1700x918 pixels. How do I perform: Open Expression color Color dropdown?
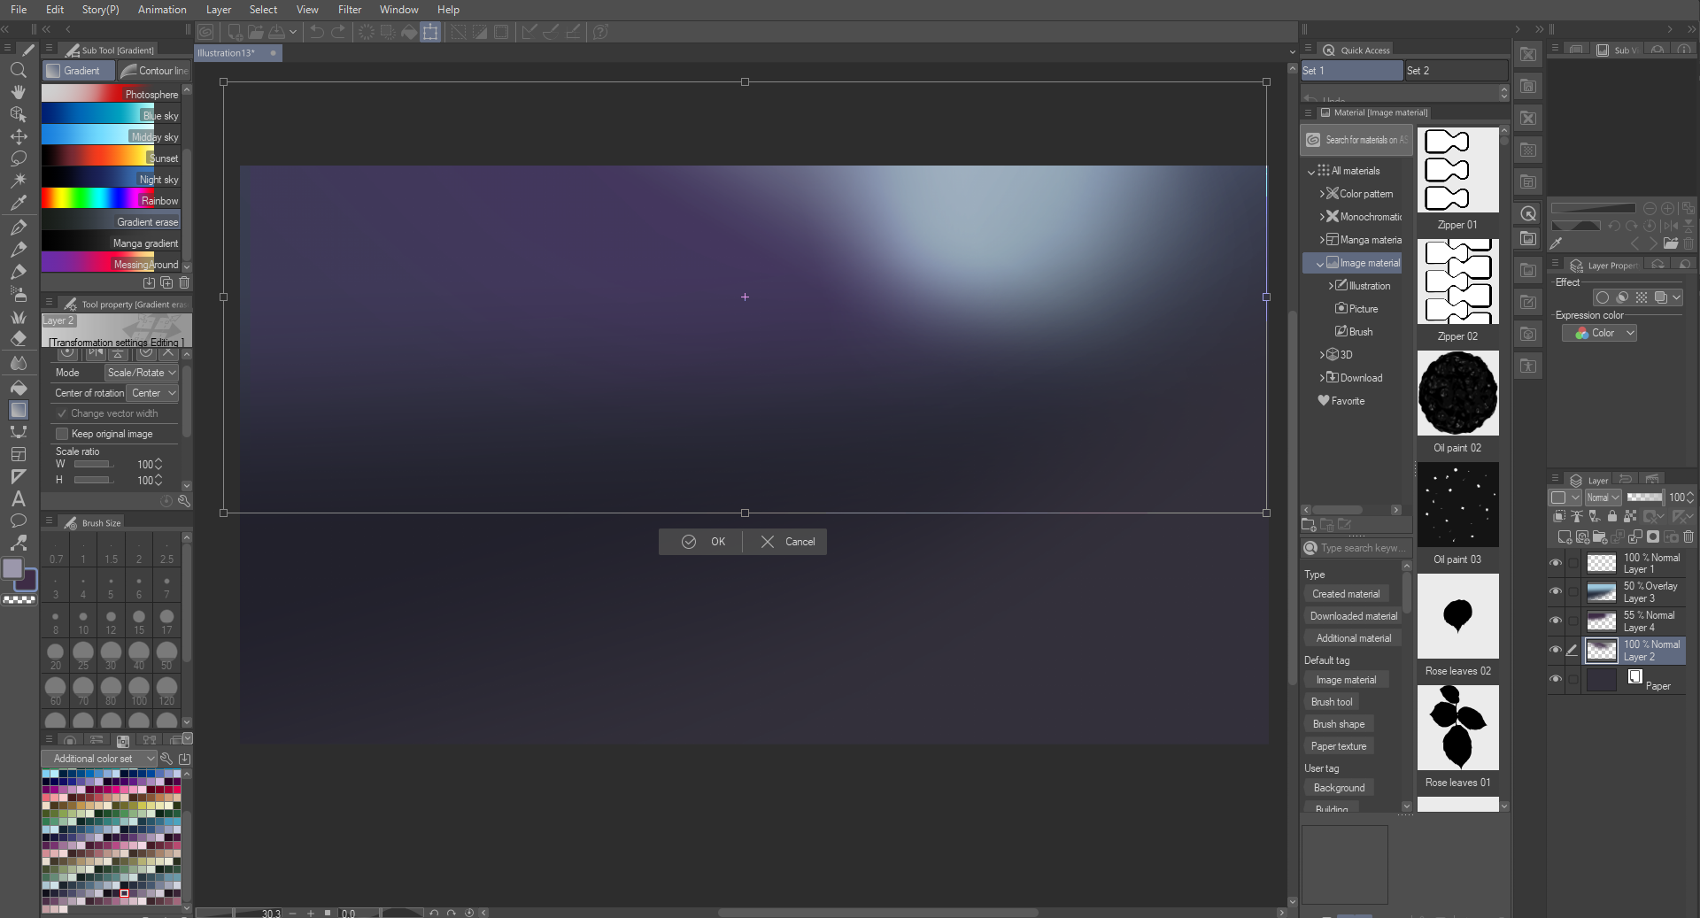[x=1599, y=333]
